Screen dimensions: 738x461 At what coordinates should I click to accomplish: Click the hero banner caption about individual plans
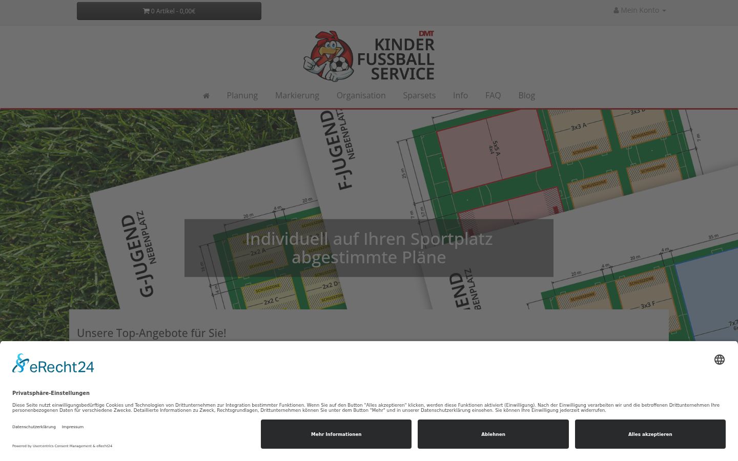click(369, 248)
